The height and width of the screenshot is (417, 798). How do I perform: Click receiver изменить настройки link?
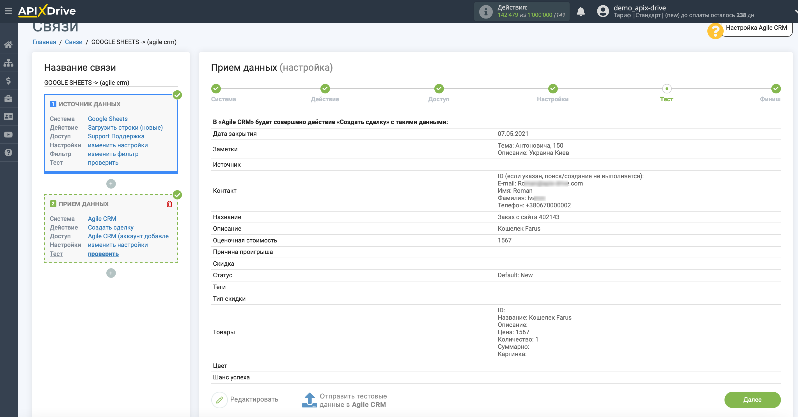[x=118, y=245]
